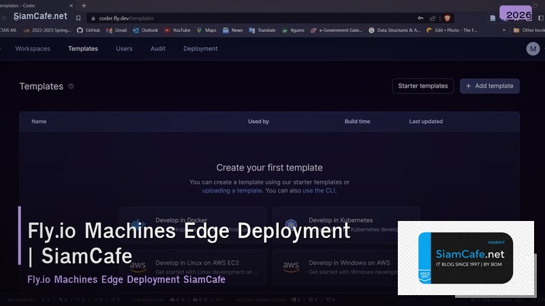Click the Add template button
Viewport: 545px width, 306px height.
tap(490, 86)
